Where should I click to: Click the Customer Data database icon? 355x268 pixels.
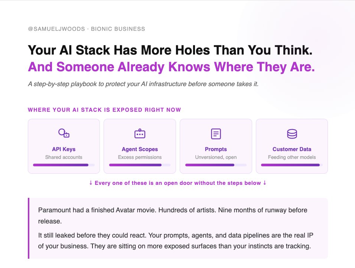(292, 134)
